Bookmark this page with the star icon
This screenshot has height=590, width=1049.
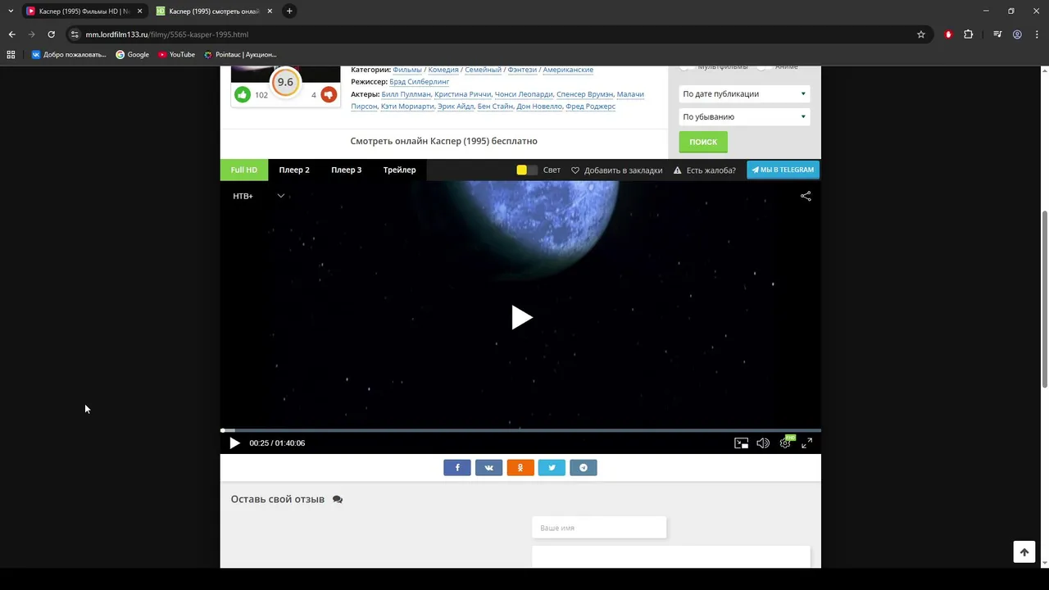(921, 34)
